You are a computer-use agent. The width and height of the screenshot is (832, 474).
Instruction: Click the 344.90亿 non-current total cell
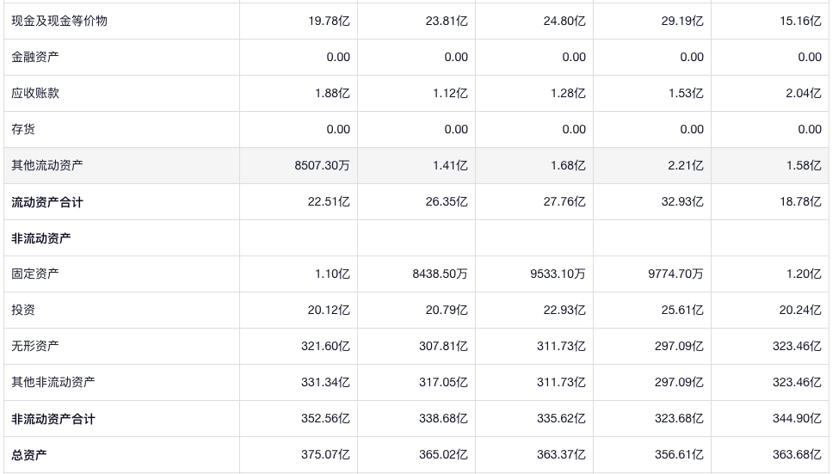coord(797,419)
